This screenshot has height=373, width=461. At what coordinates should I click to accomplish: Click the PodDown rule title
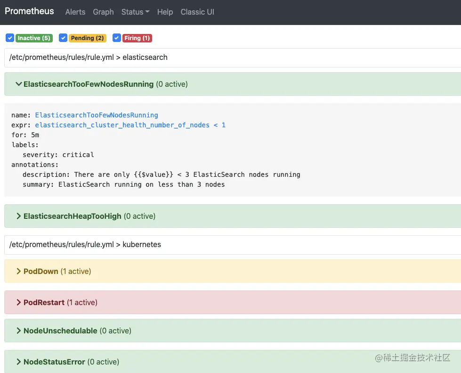[41, 271]
